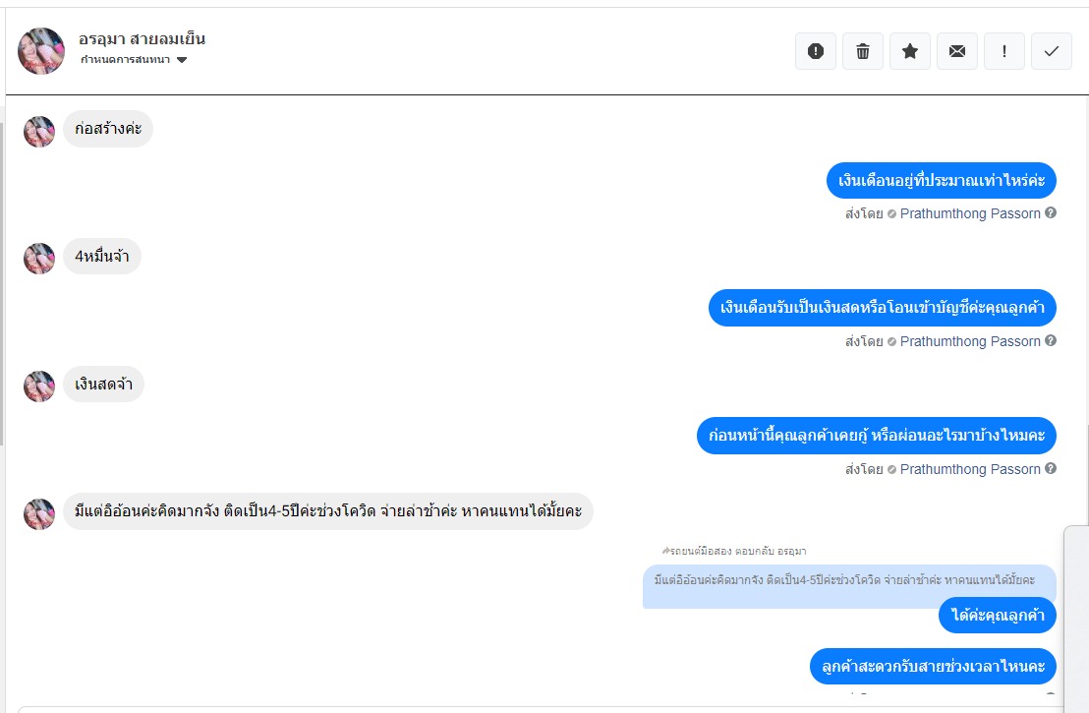Viewport: 1089px width, 713px height.
Task: Mark conversation as unread via envelope icon
Action: (x=957, y=51)
